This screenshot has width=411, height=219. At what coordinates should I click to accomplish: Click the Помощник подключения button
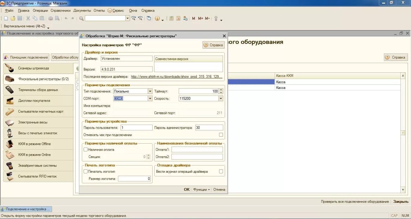(x=26, y=57)
